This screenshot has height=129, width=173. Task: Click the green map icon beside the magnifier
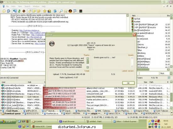tap(65, 11)
